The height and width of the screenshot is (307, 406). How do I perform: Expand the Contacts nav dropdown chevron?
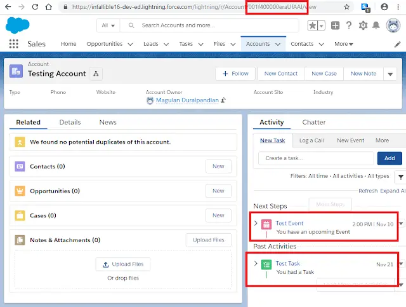point(322,44)
